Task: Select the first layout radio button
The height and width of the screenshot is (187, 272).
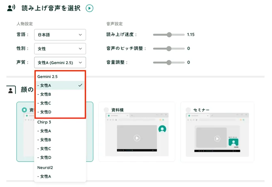Action: 24,110
